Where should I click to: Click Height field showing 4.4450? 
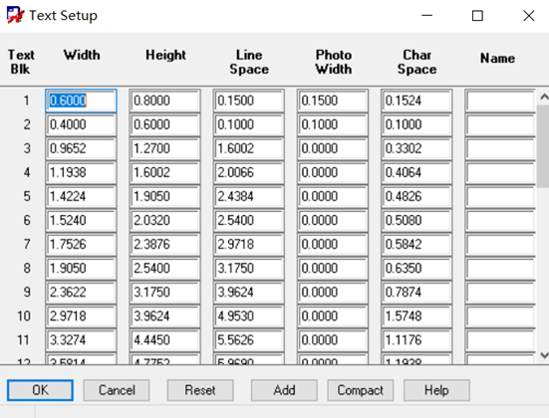point(165,340)
